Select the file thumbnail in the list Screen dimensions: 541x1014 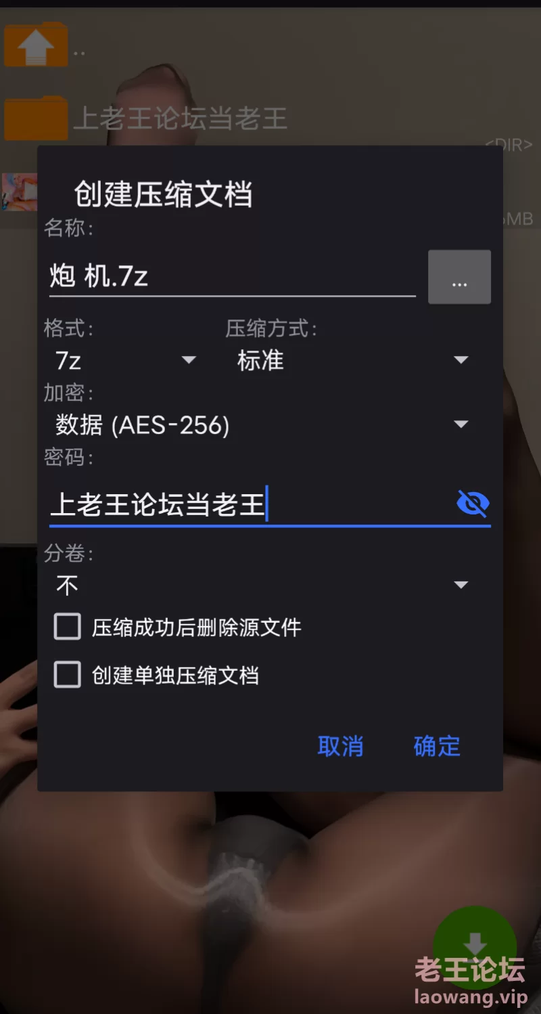pyautogui.click(x=19, y=192)
